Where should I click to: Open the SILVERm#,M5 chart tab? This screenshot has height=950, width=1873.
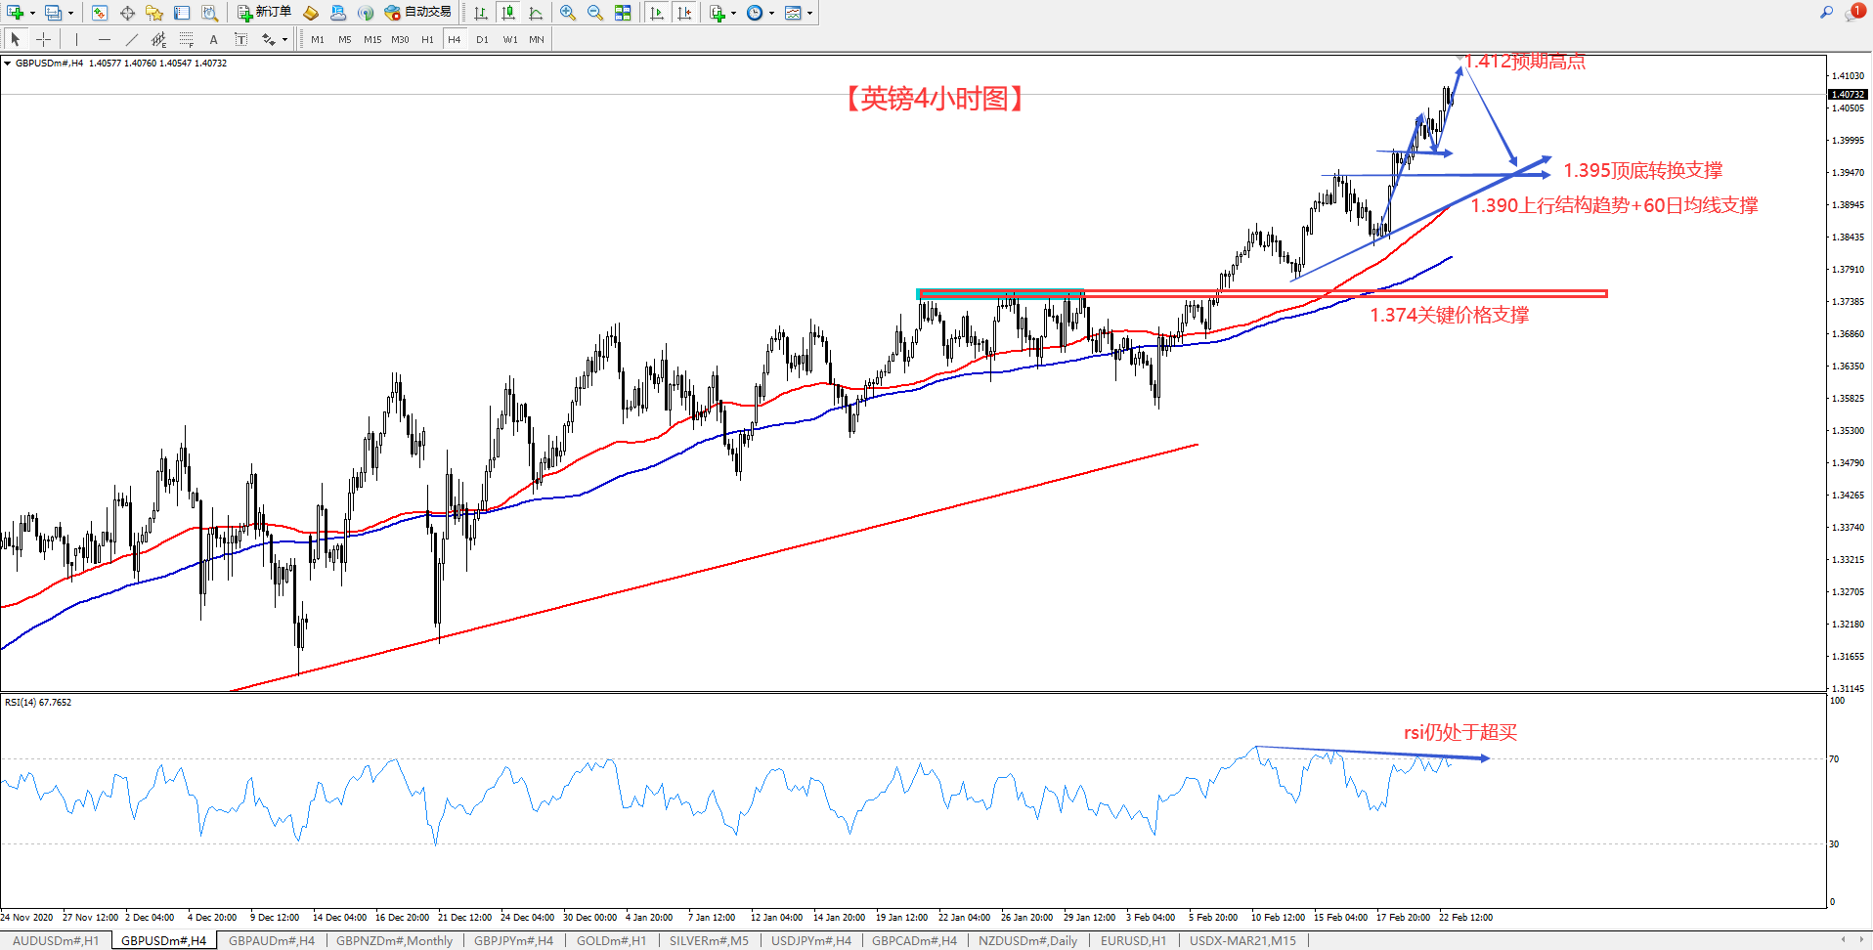click(x=709, y=940)
